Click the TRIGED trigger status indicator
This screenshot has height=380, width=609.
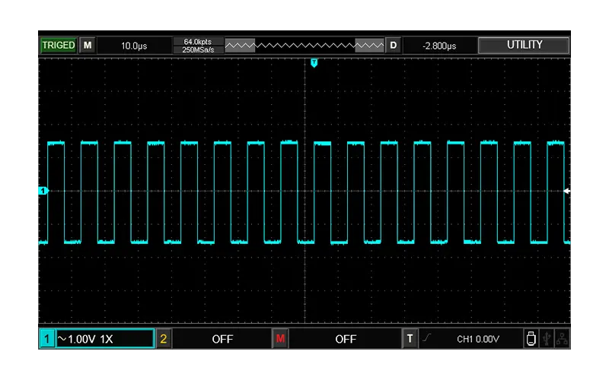tap(59, 46)
